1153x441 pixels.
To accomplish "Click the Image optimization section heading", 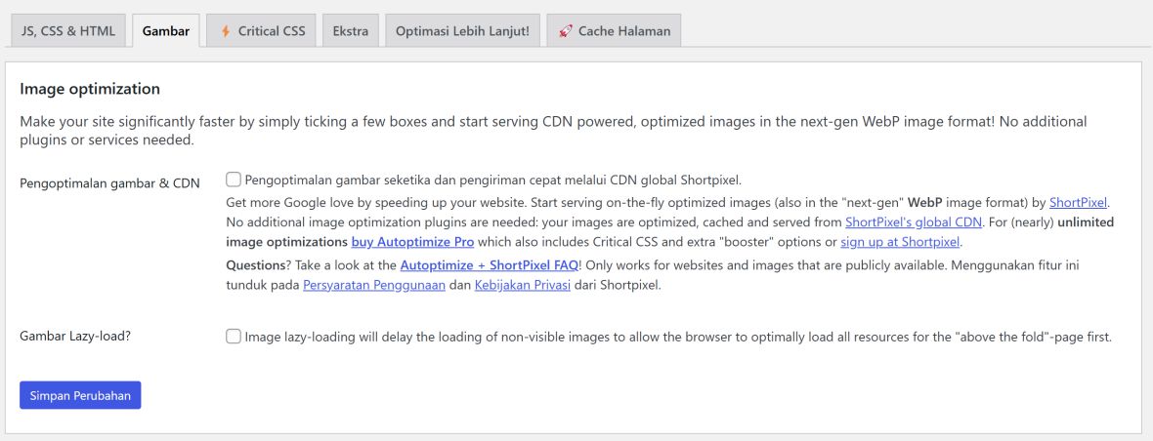I will [x=90, y=89].
